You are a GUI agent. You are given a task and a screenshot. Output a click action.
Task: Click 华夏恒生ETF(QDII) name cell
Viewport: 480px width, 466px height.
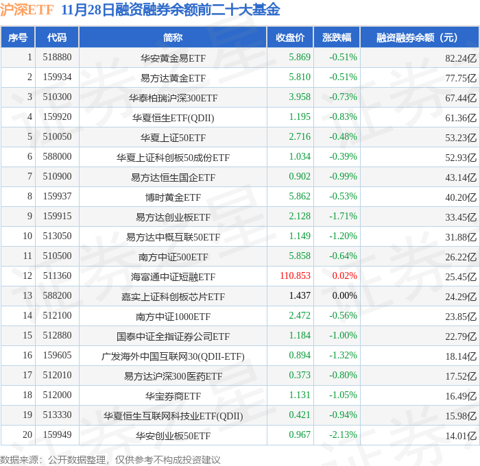coord(173,118)
